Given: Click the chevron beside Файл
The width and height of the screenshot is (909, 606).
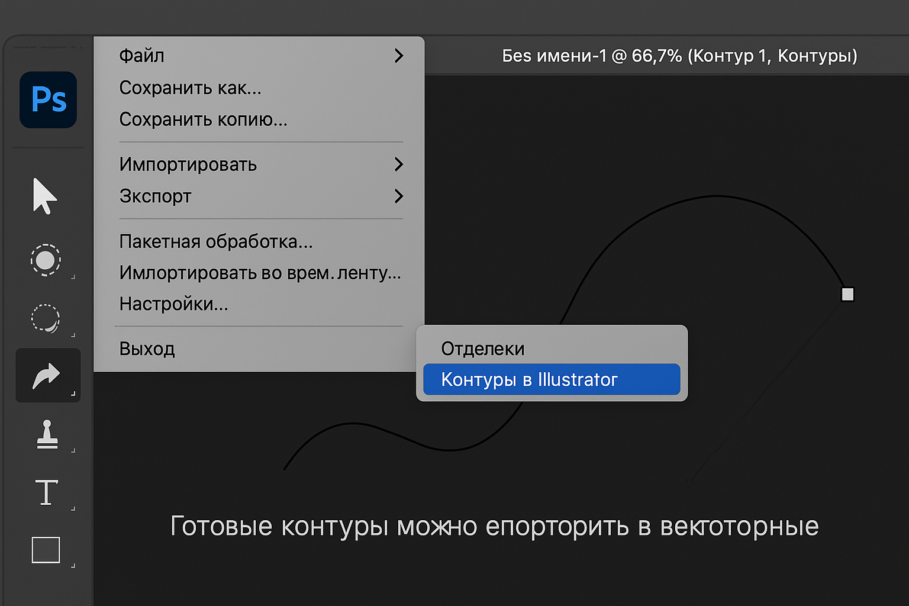Looking at the screenshot, I should click(399, 56).
